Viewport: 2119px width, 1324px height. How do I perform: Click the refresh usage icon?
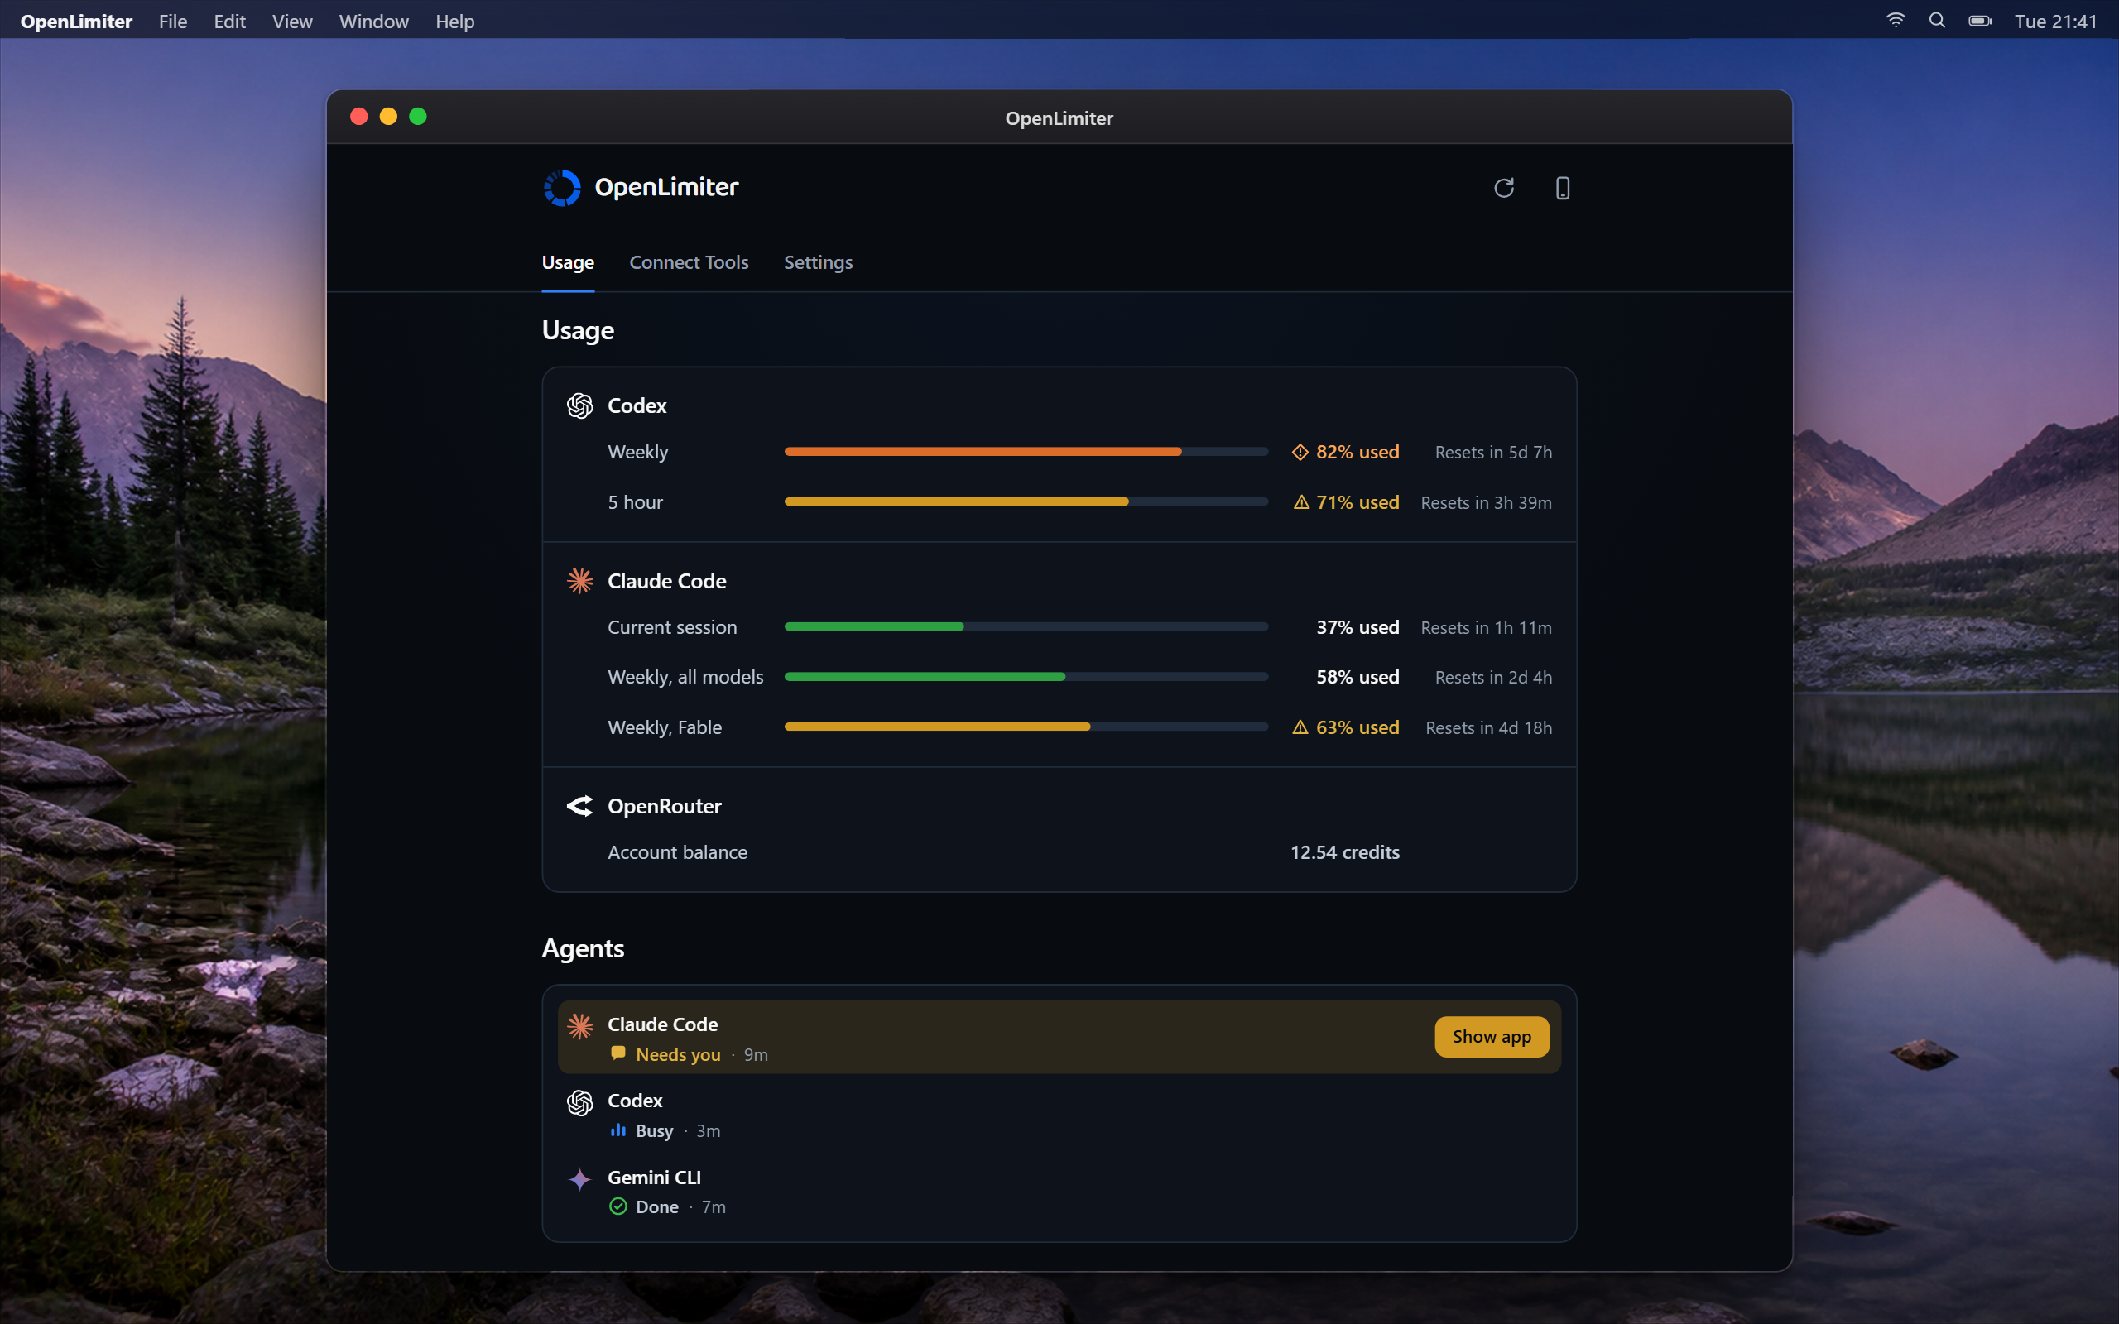pos(1503,187)
